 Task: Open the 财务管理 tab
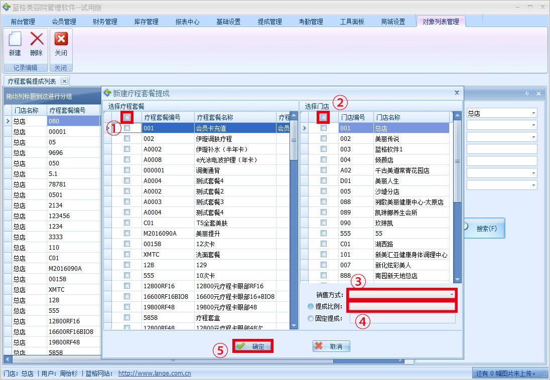point(105,22)
